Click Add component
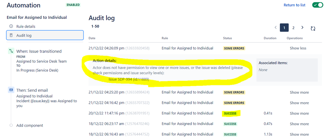 click(x=29, y=125)
